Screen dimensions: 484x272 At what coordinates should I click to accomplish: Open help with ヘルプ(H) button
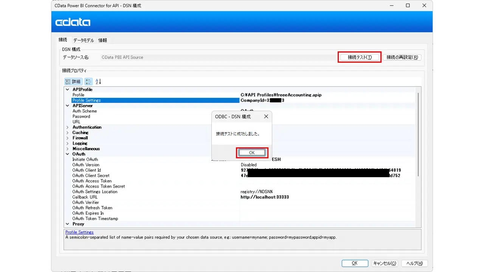(x=414, y=263)
